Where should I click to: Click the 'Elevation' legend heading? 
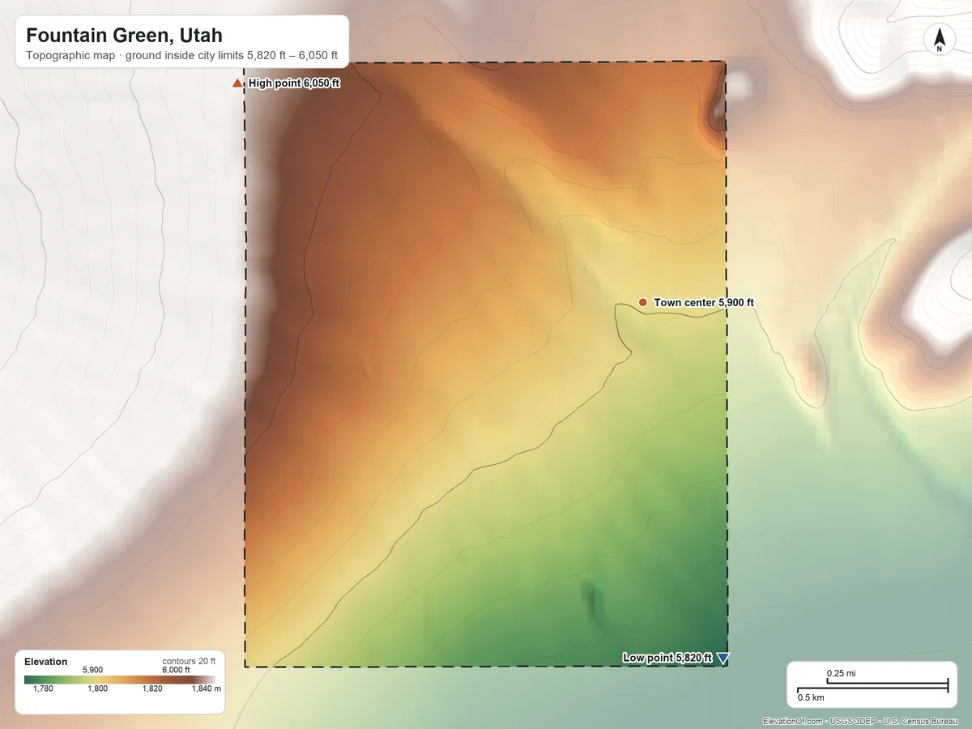pos(46,662)
